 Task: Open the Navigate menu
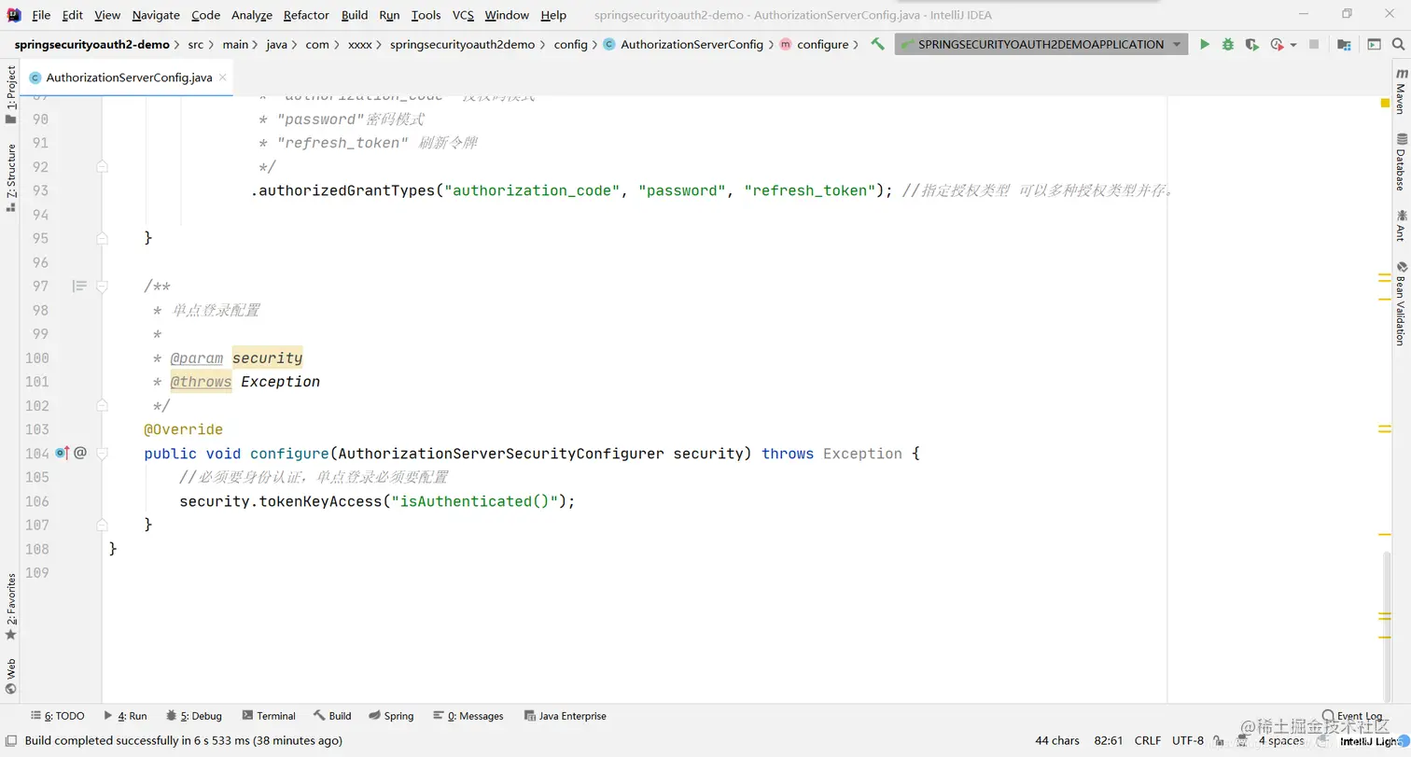[155, 15]
